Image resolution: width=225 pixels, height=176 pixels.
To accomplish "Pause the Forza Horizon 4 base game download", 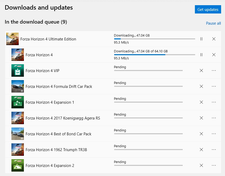I will click(201, 55).
